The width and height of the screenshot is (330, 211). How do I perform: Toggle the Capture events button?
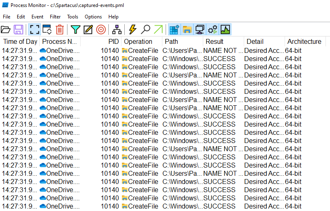coord(34,29)
